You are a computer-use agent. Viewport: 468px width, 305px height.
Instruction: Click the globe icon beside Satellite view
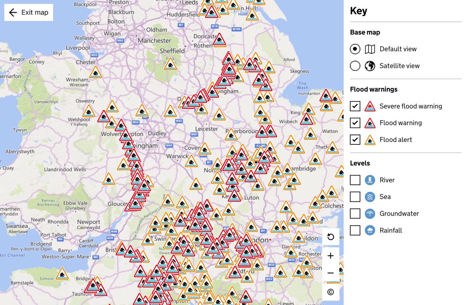coord(369,66)
